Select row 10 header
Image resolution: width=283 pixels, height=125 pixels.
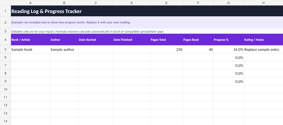point(5,89)
